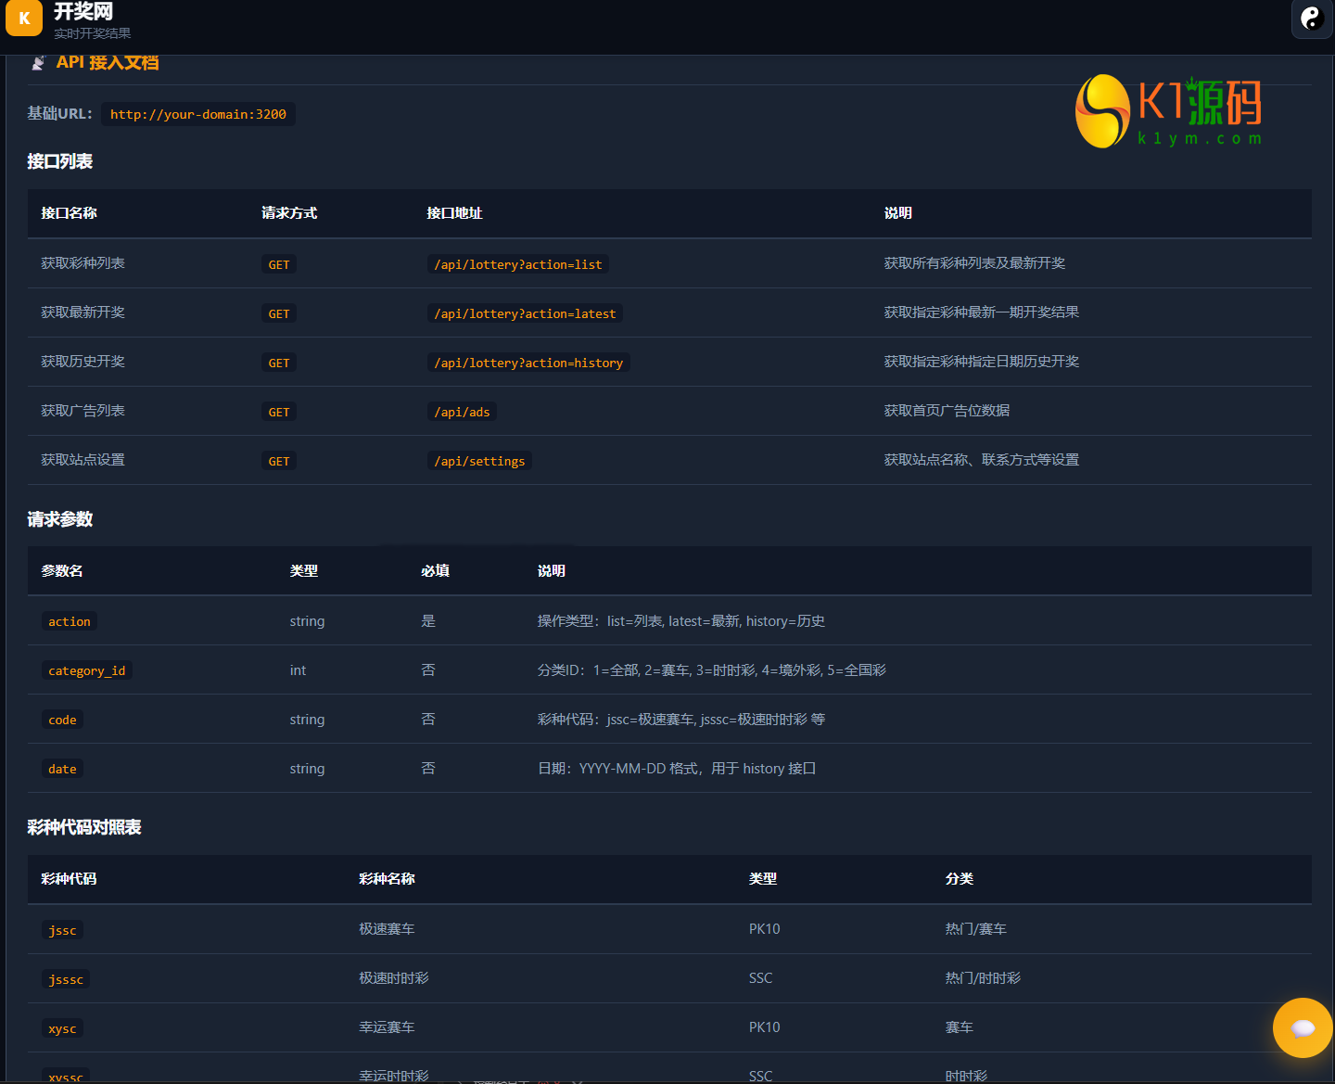Click the jssc lottery code tag
This screenshot has height=1084, width=1335.
pos(62,930)
